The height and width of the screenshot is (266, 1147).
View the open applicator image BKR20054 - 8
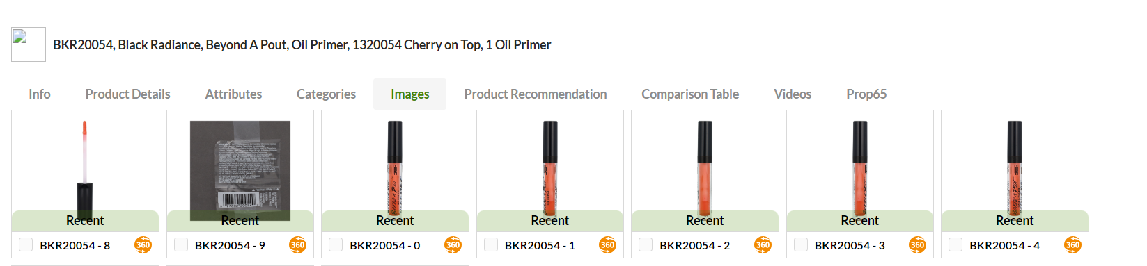click(x=85, y=171)
